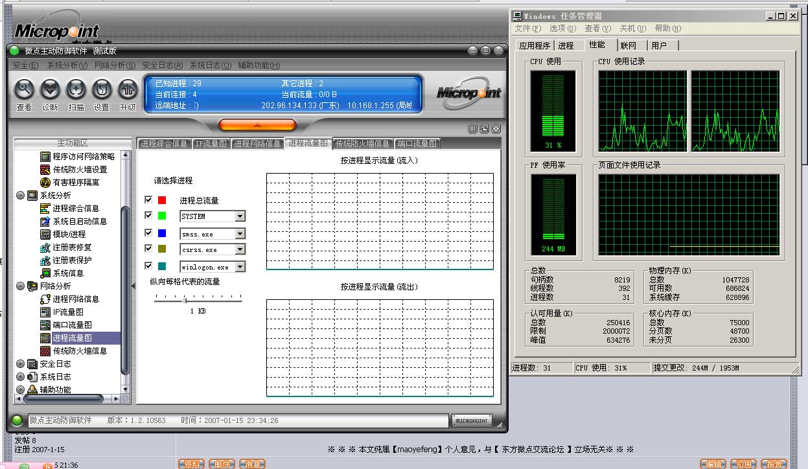Select 端口流量图 in the sidebar tree
The image size is (808, 469).
pyautogui.click(x=72, y=325)
